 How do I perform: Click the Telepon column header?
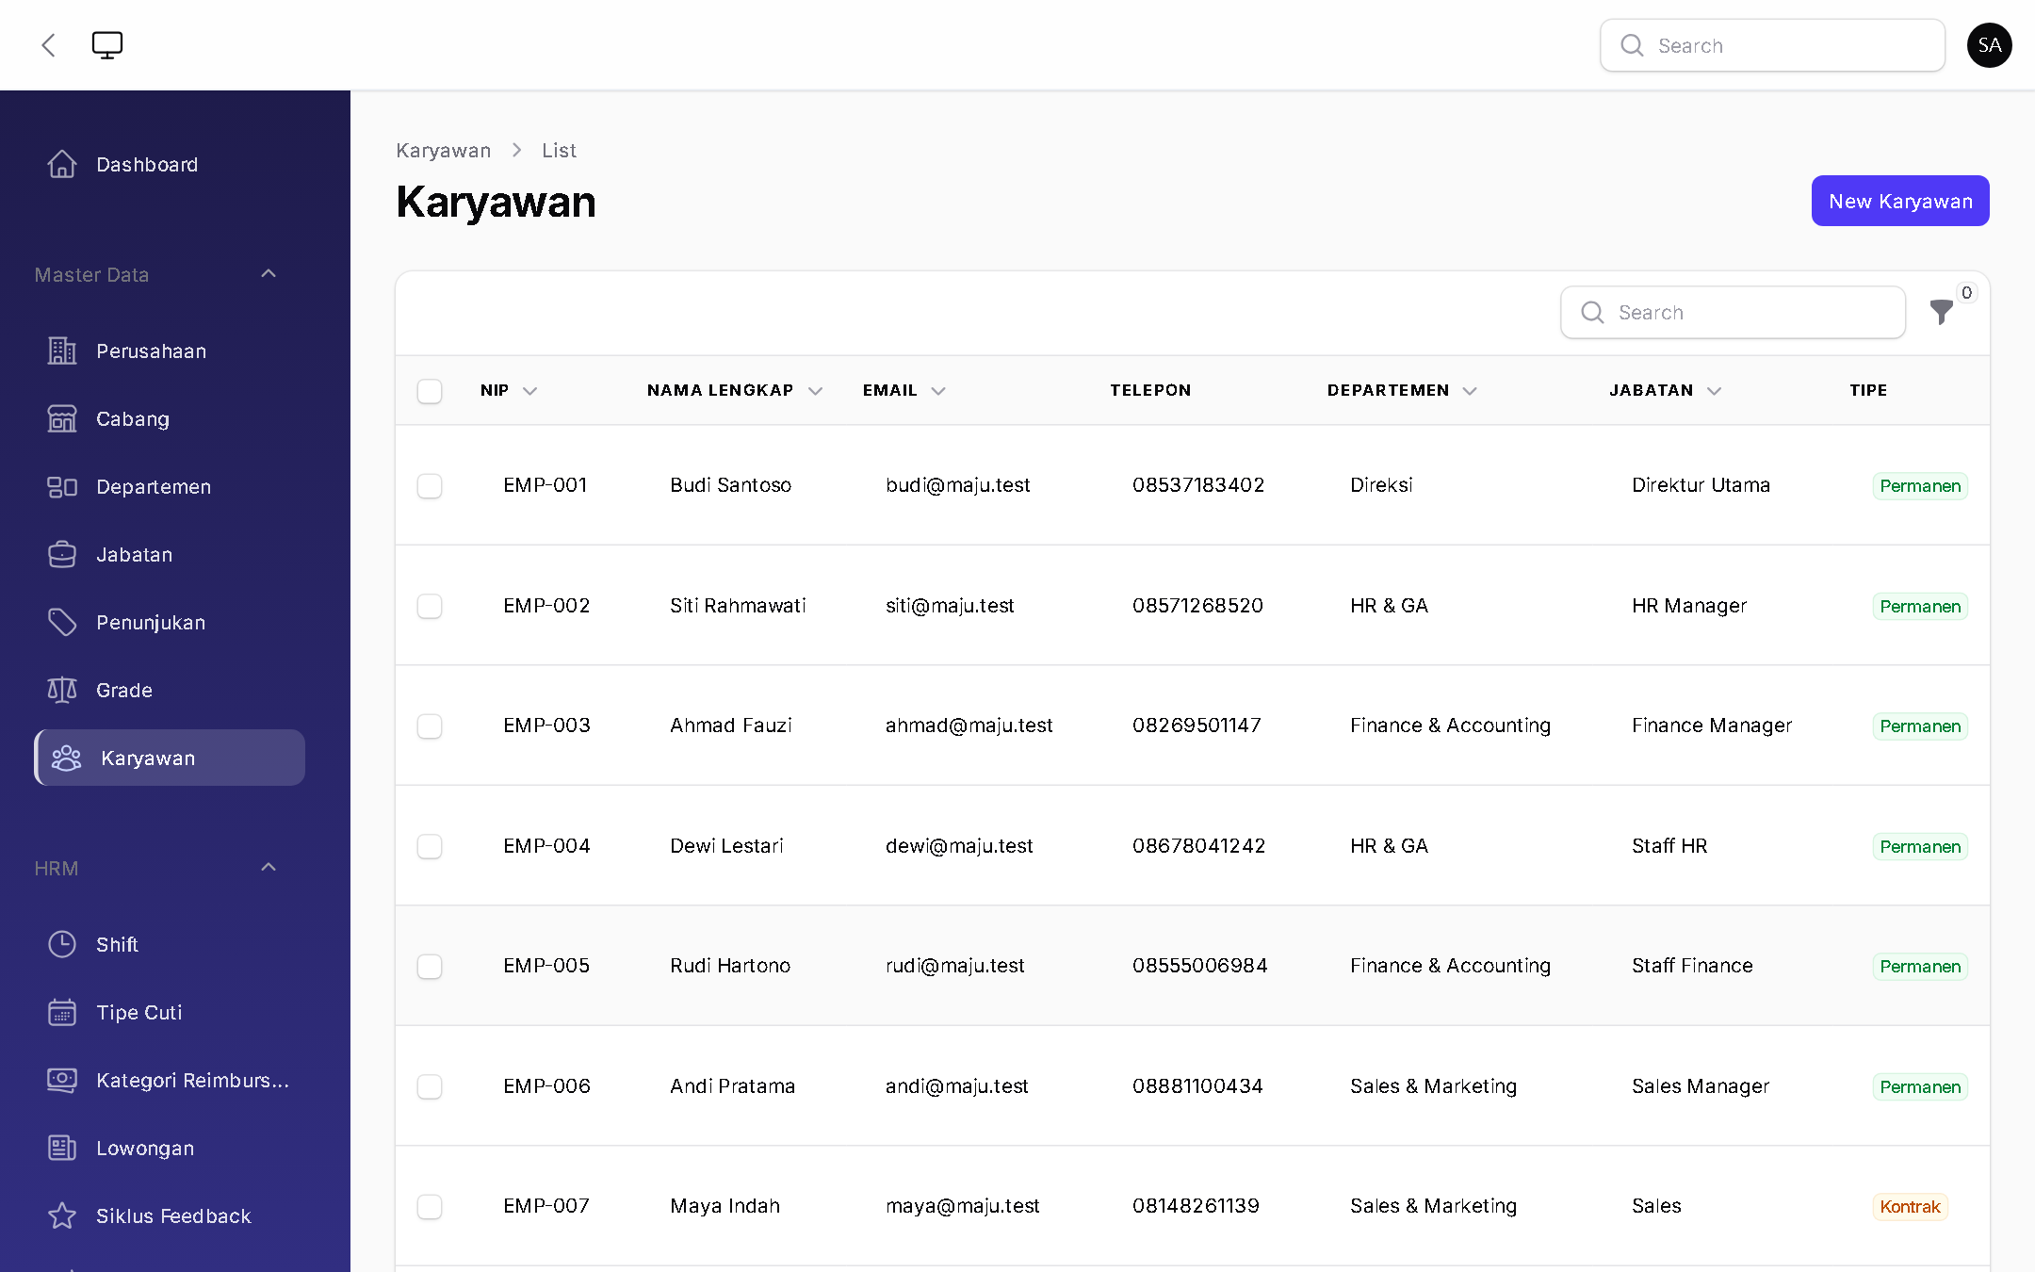[1149, 390]
